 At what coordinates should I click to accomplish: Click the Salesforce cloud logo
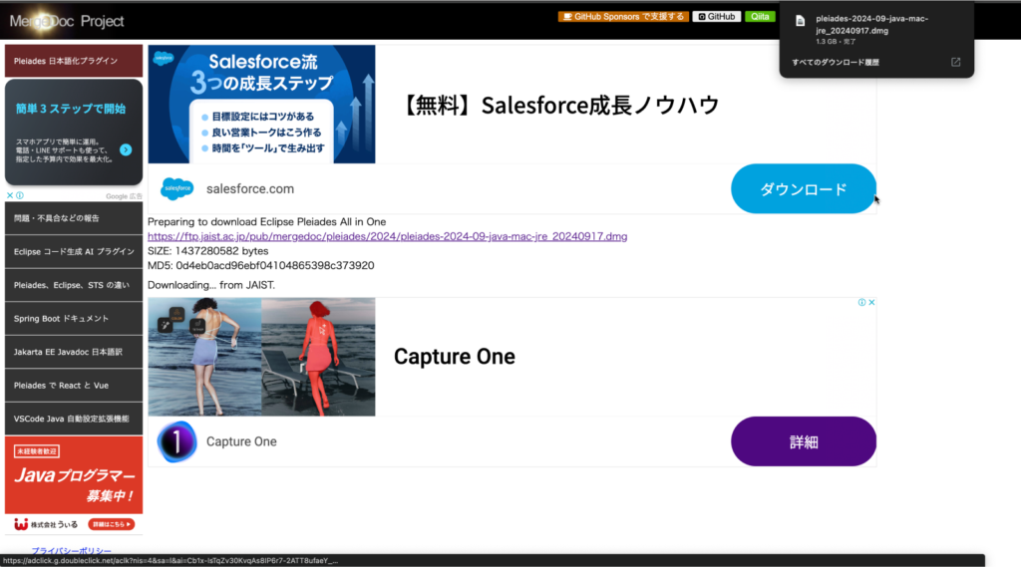177,188
